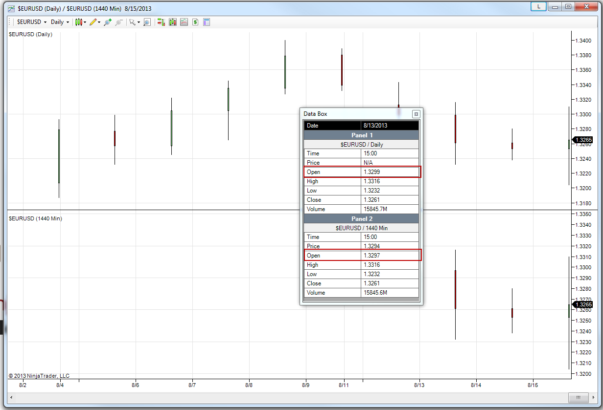Click the Panel 1 Open value row
This screenshot has height=410, width=603.
tap(362, 172)
